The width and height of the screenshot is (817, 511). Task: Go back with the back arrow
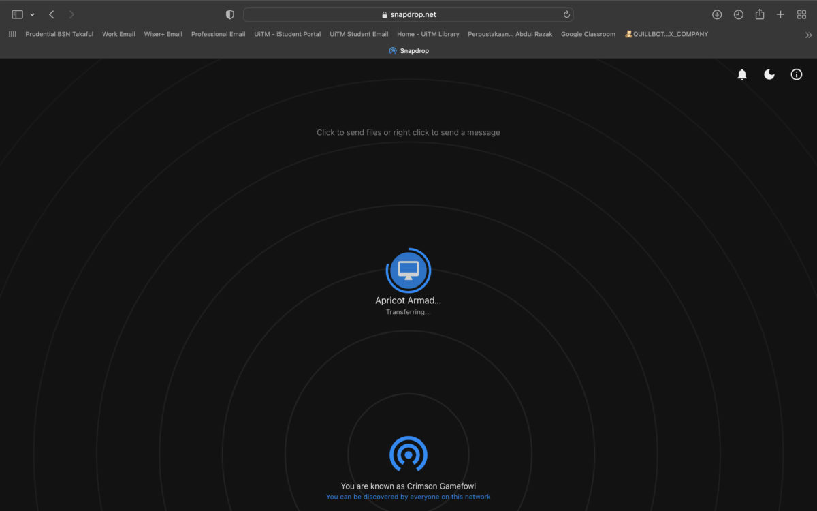click(x=52, y=14)
